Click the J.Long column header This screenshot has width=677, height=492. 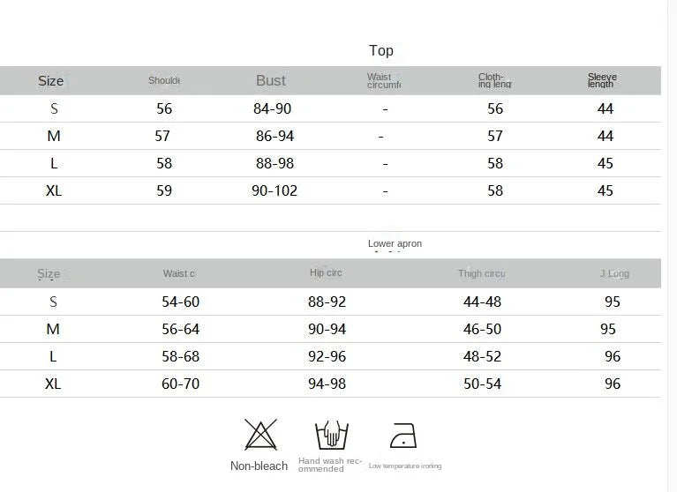pyautogui.click(x=614, y=273)
